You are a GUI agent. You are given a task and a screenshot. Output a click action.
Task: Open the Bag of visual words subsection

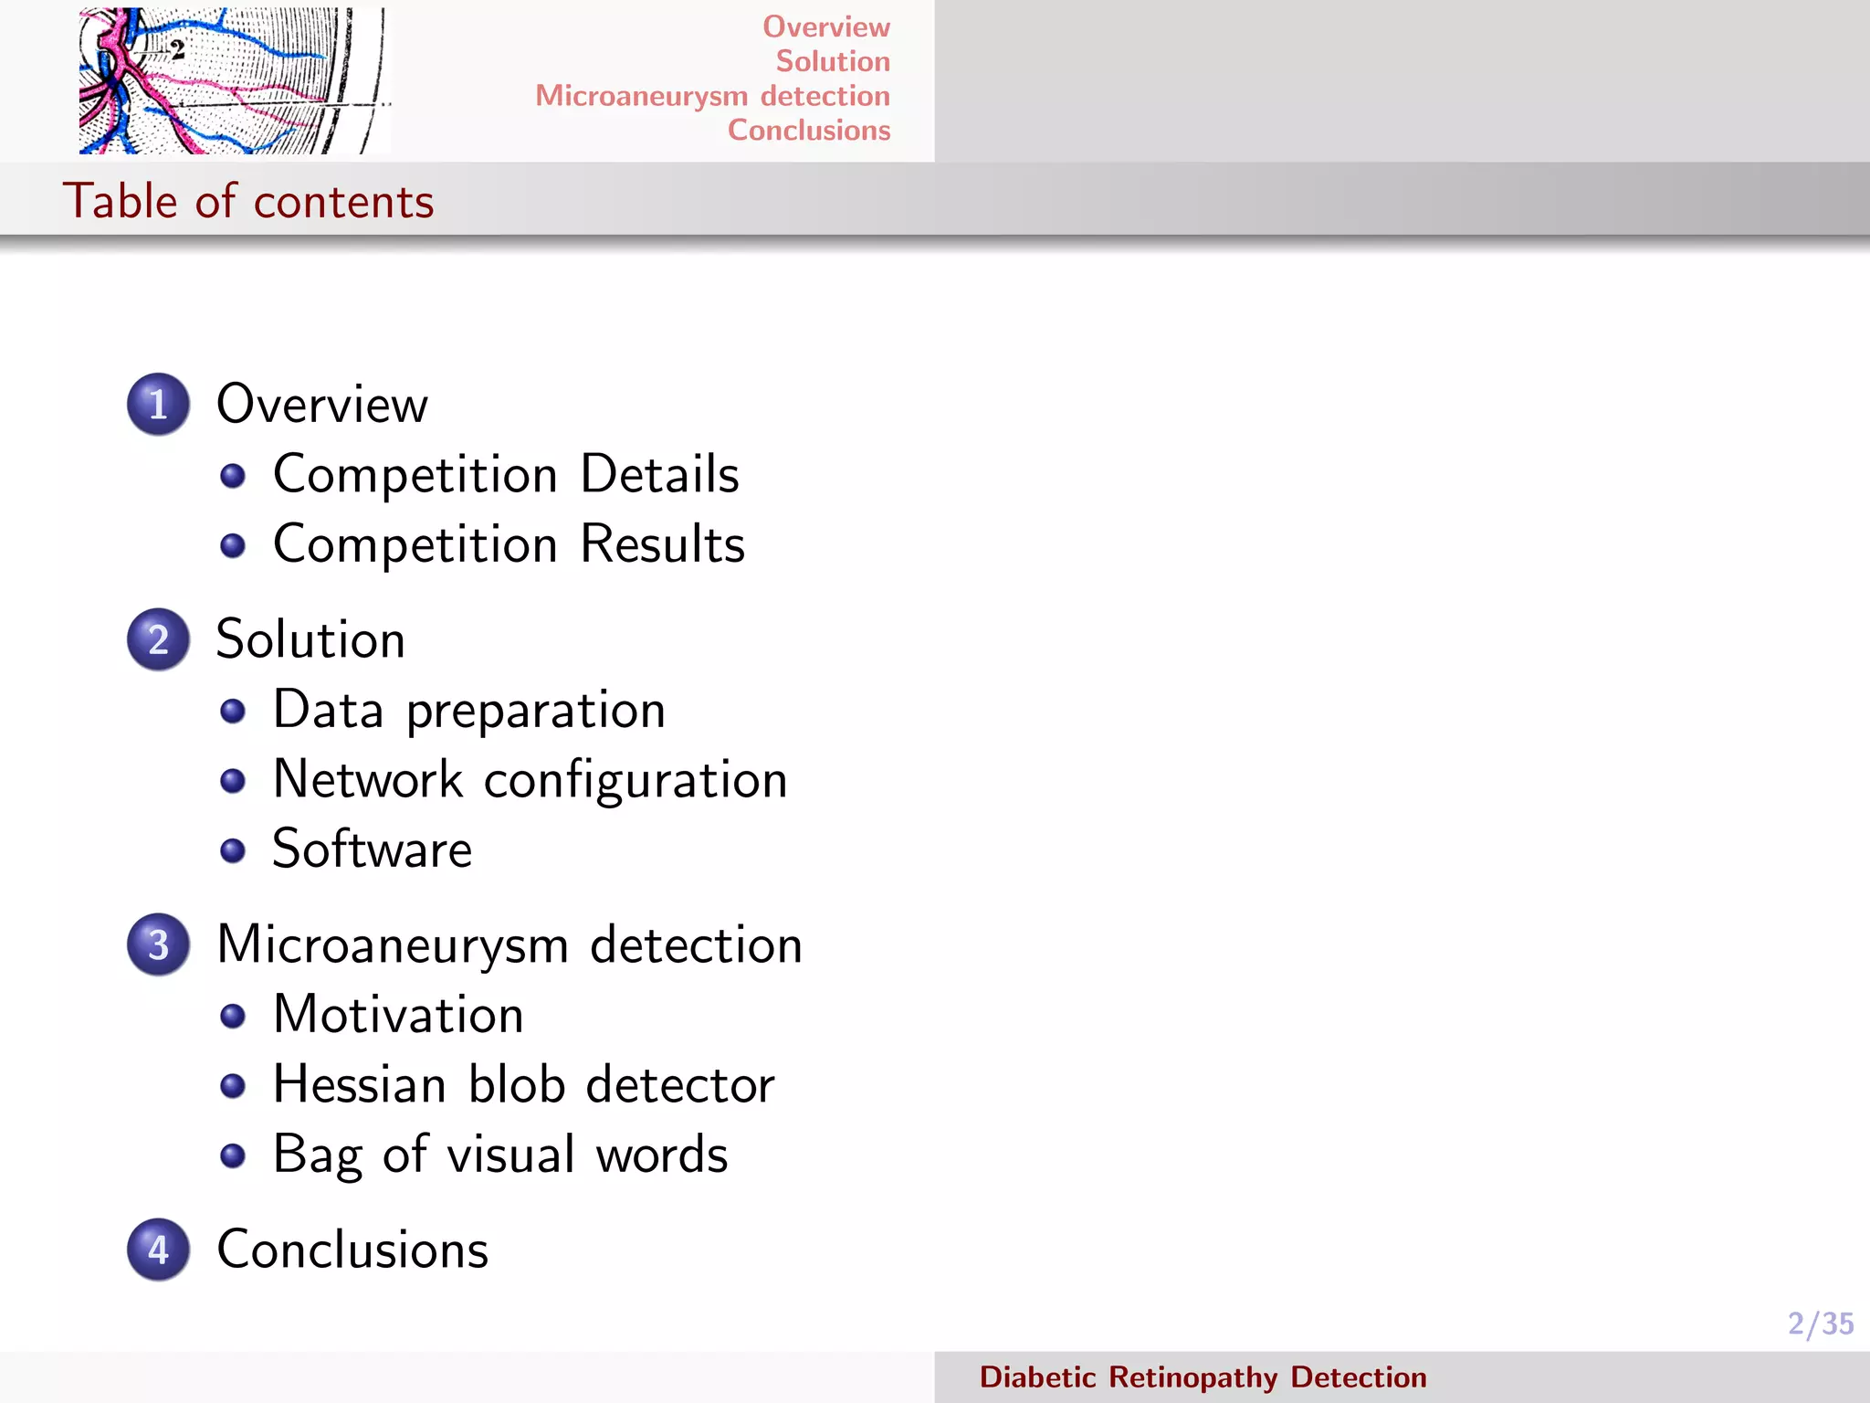499,1155
